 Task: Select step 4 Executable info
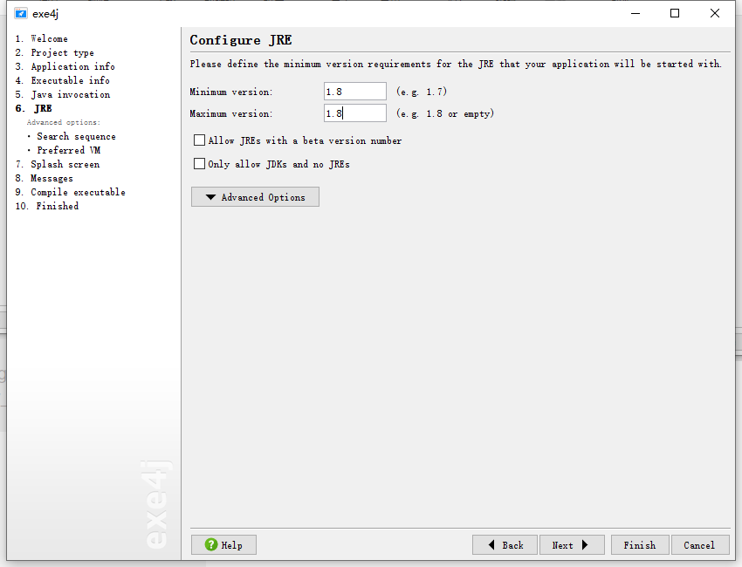(x=63, y=80)
